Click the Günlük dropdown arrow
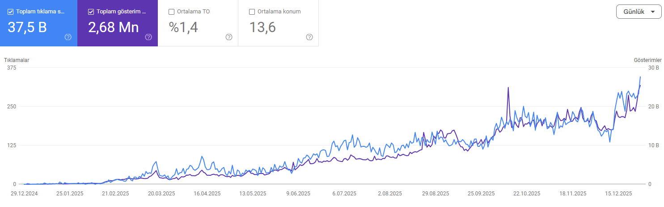Screen dimensions: 664x207 (653, 12)
